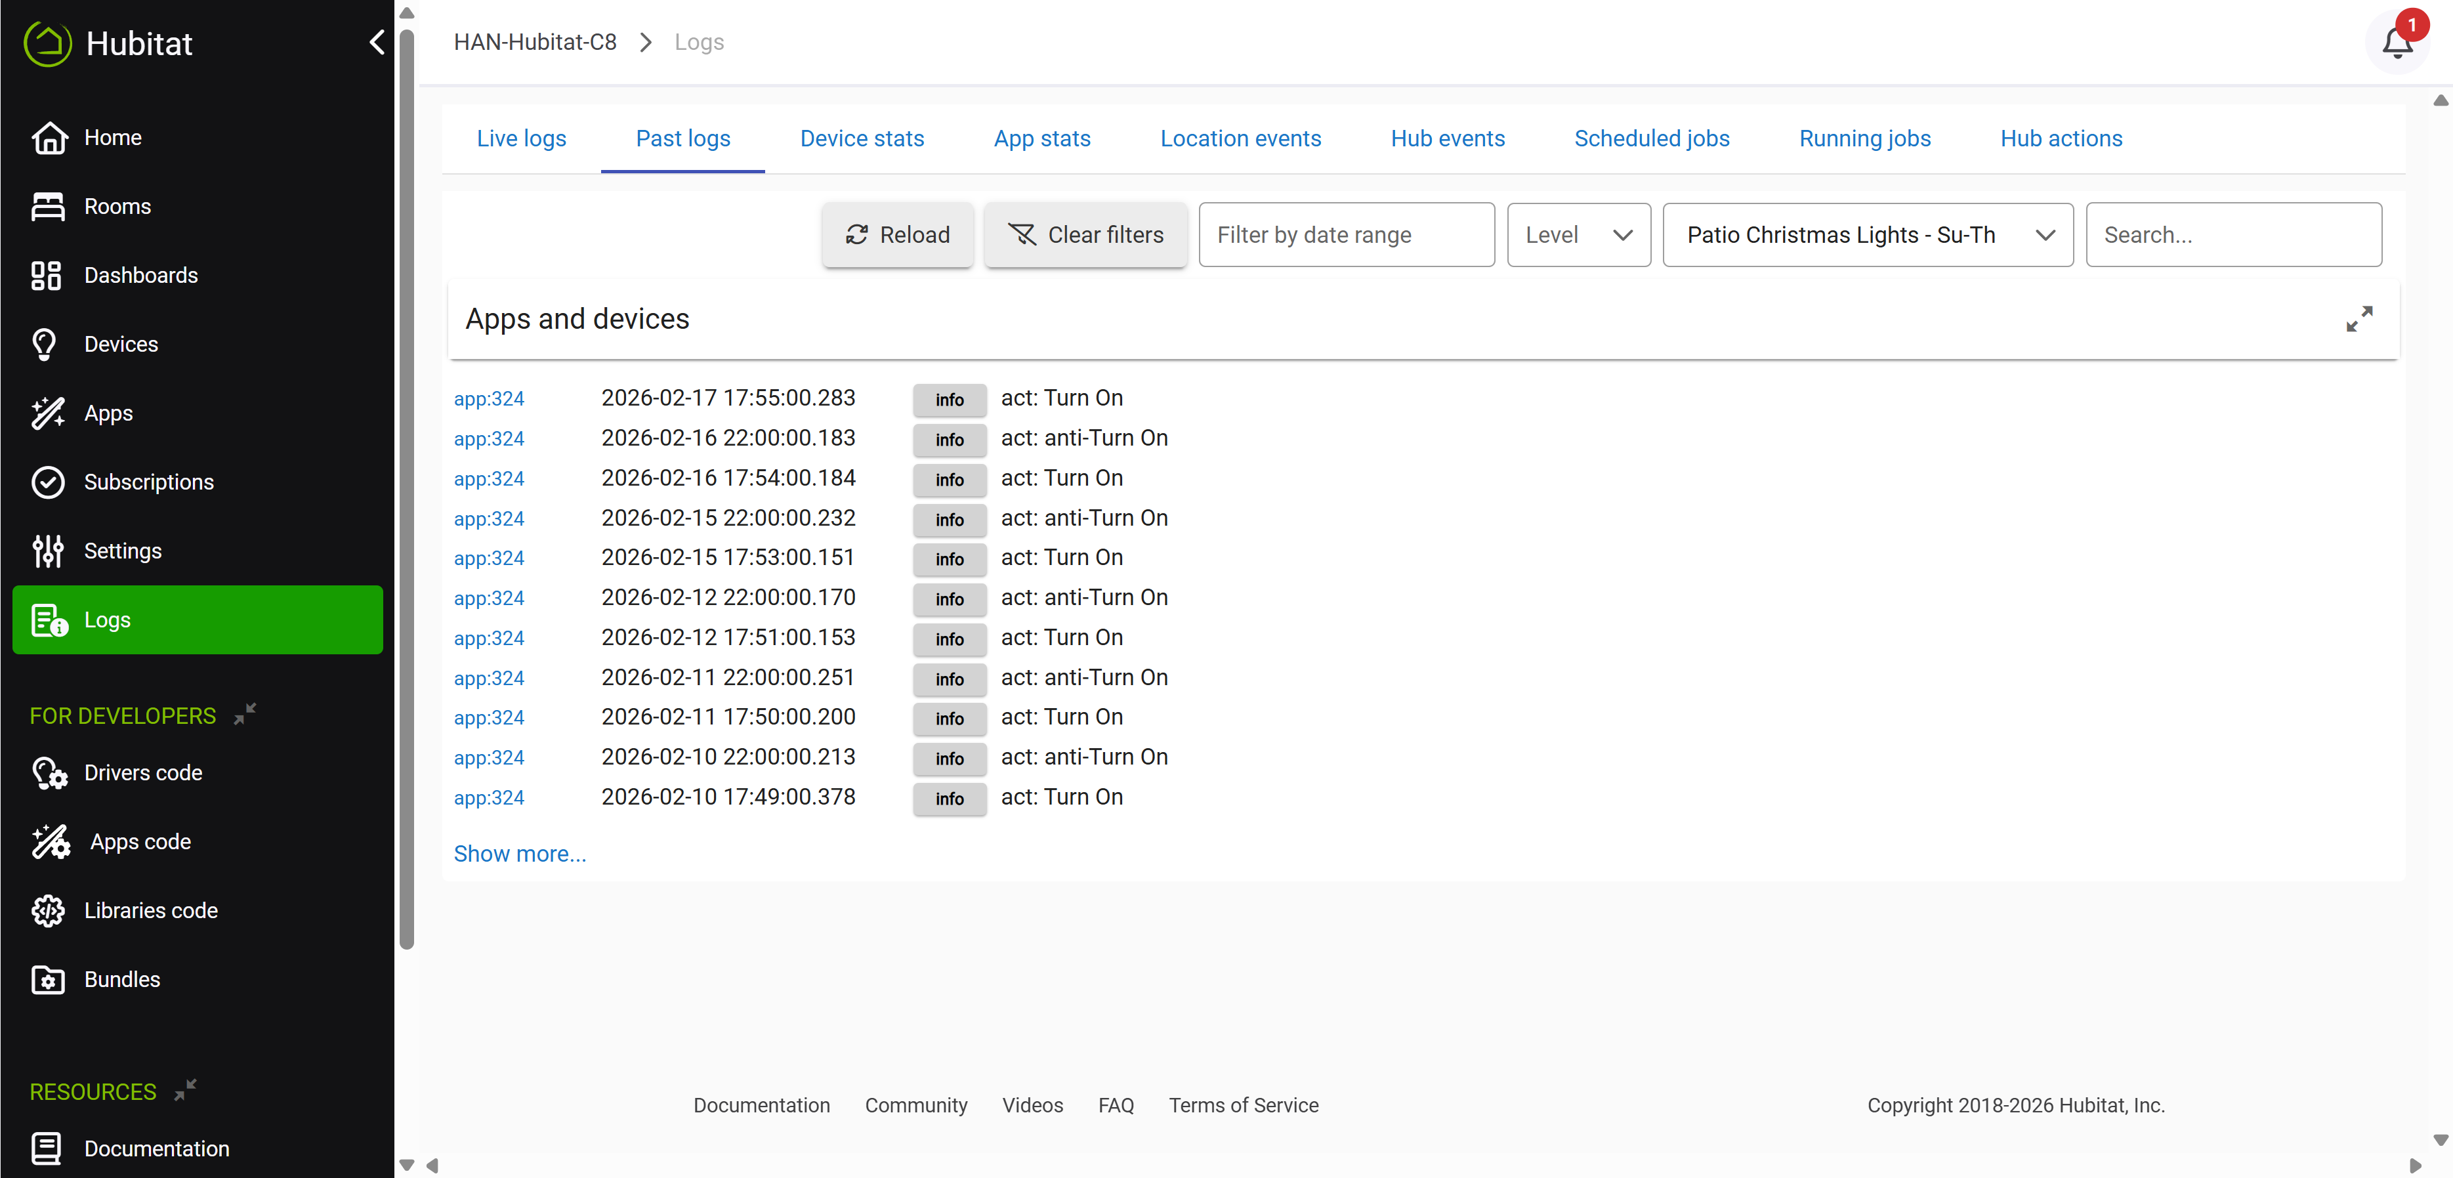Collapse the For Developers section

click(x=245, y=713)
